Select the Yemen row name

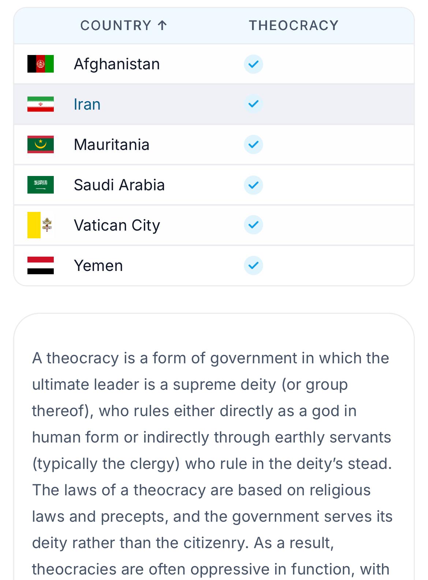(98, 265)
